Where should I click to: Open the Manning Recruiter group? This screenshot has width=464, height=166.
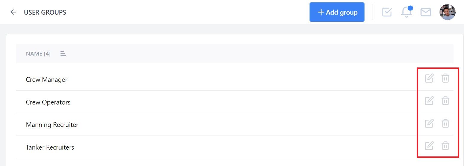52,125
